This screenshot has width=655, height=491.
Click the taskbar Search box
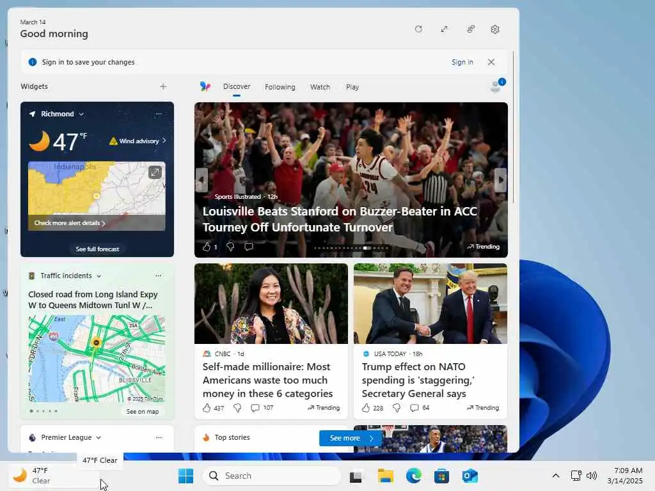[271, 476]
